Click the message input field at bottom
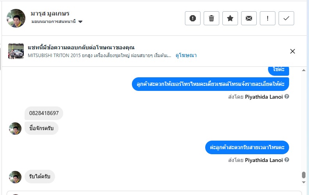Screen dimensions: 309x195 coord(156,193)
